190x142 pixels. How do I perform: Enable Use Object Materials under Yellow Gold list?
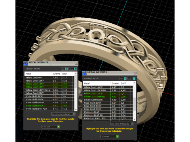[x=63, y=114]
